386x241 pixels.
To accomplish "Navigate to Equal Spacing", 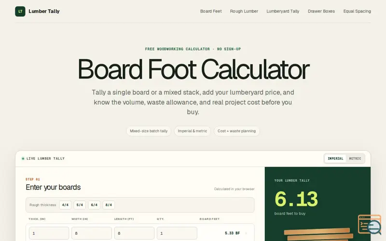I will tap(357, 11).
